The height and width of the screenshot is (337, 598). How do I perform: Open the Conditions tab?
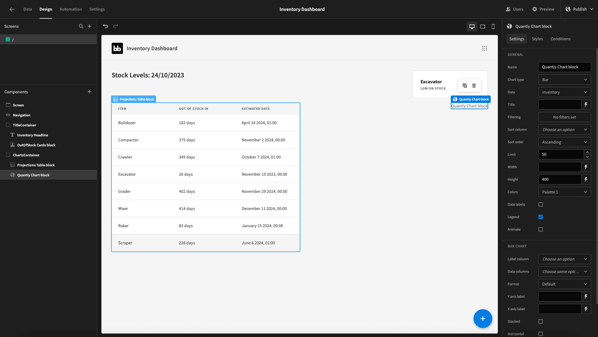point(561,39)
